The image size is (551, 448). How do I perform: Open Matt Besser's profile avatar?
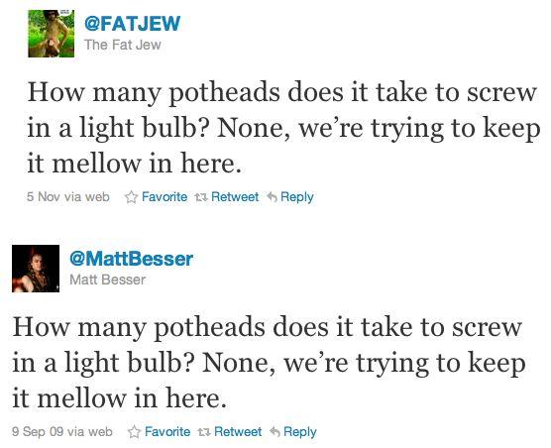[x=36, y=269]
